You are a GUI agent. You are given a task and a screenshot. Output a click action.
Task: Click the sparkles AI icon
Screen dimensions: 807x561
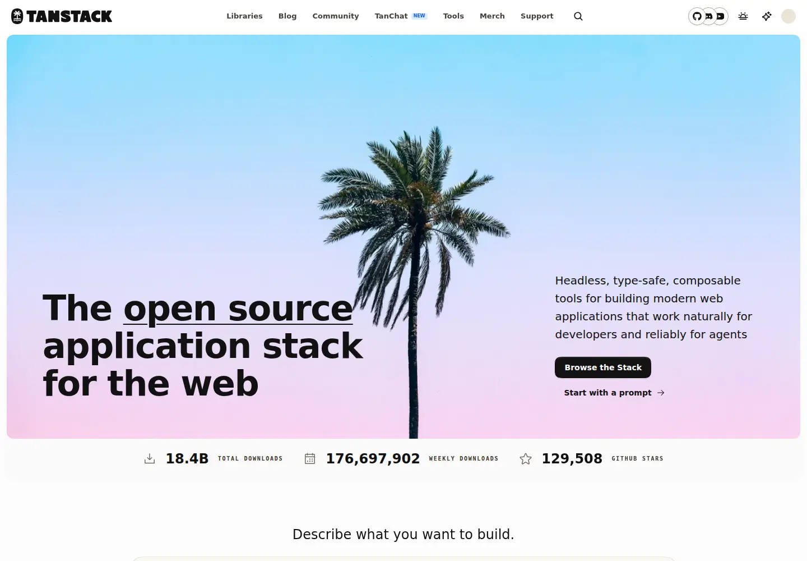tap(767, 16)
